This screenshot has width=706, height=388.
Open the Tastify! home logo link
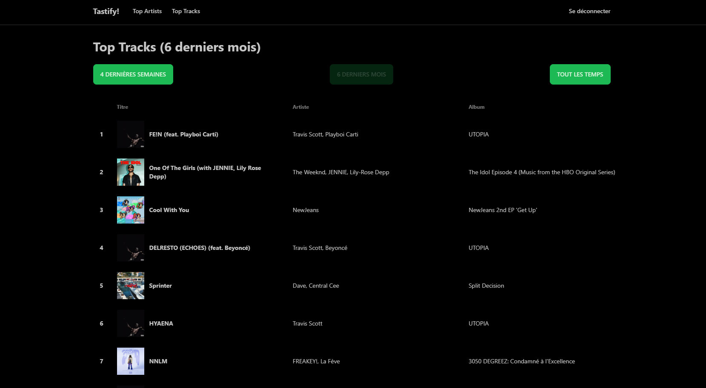click(x=106, y=11)
